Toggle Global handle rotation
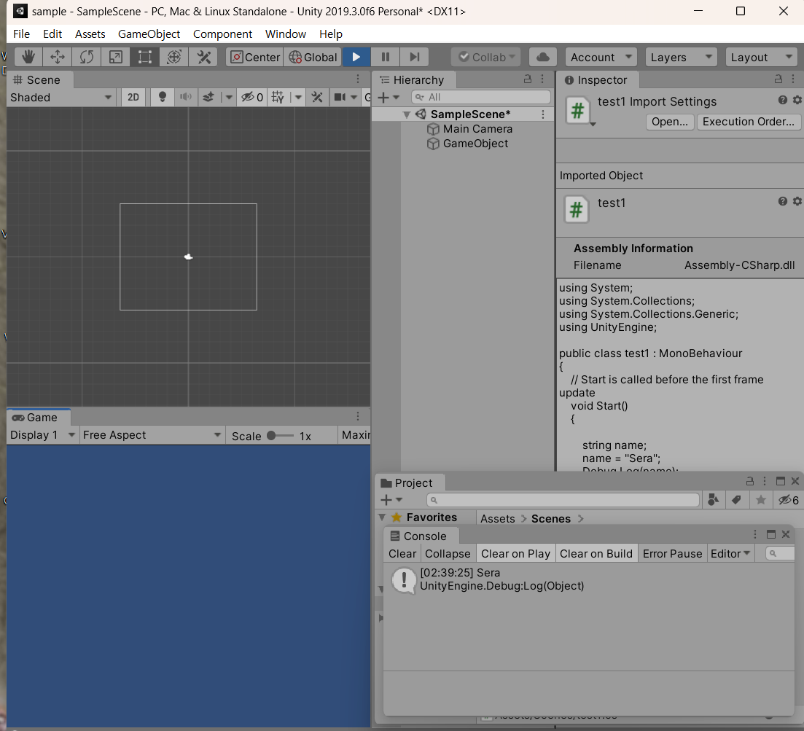Viewport: 804px width, 731px height. coord(313,57)
